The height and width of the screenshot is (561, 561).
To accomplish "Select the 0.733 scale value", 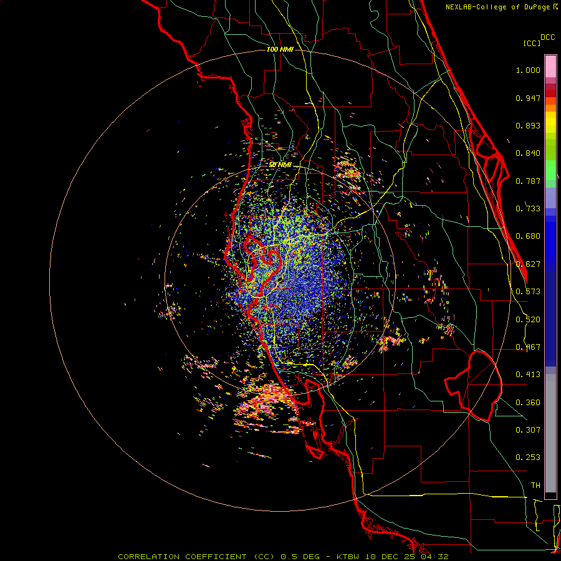I will coord(528,209).
